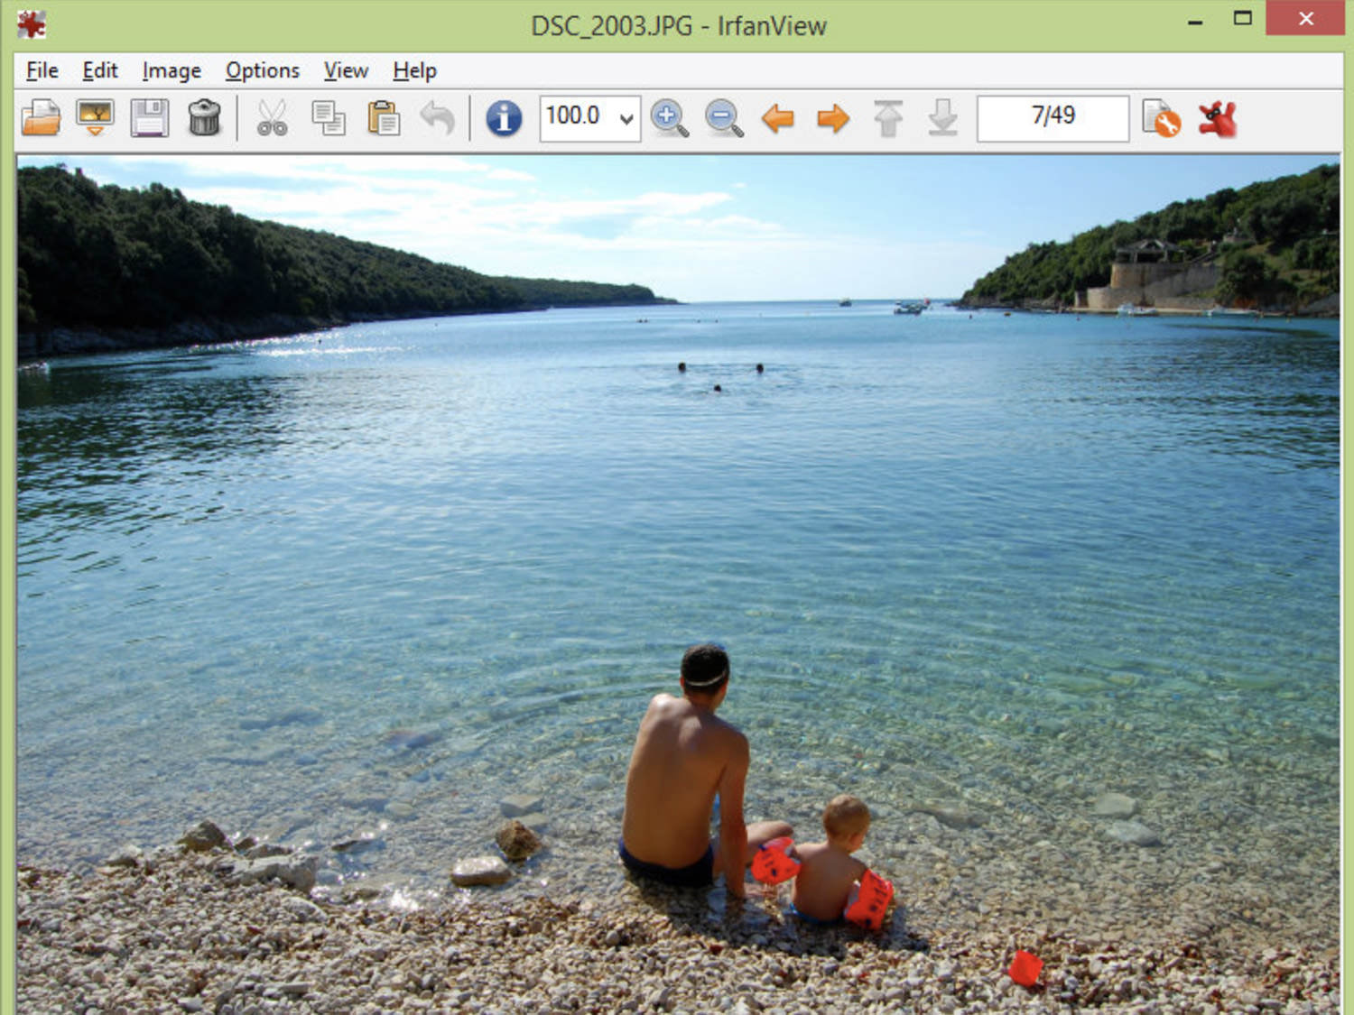Zoom in with the plus magnifier icon
This screenshot has height=1015, width=1354.
pos(669,118)
